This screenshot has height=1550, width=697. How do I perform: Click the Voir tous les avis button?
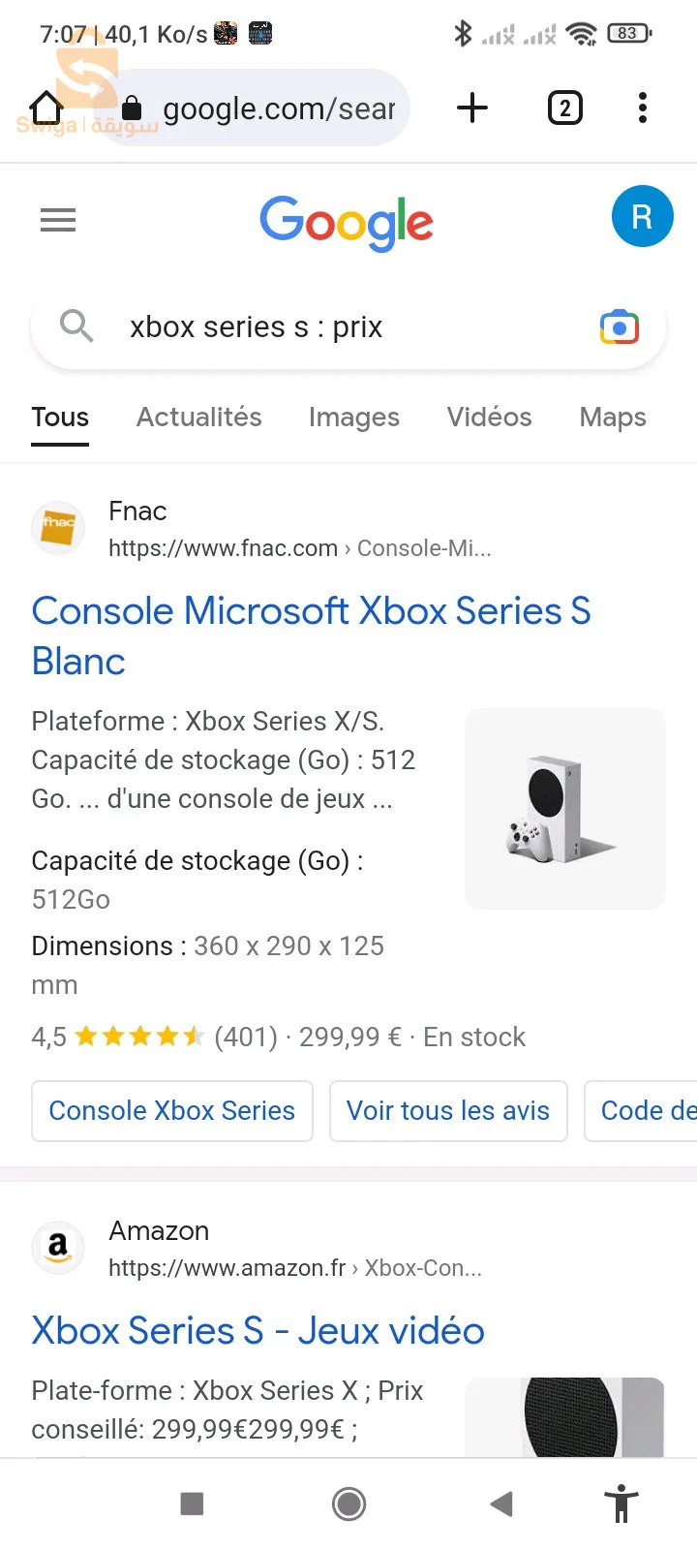click(x=448, y=1110)
